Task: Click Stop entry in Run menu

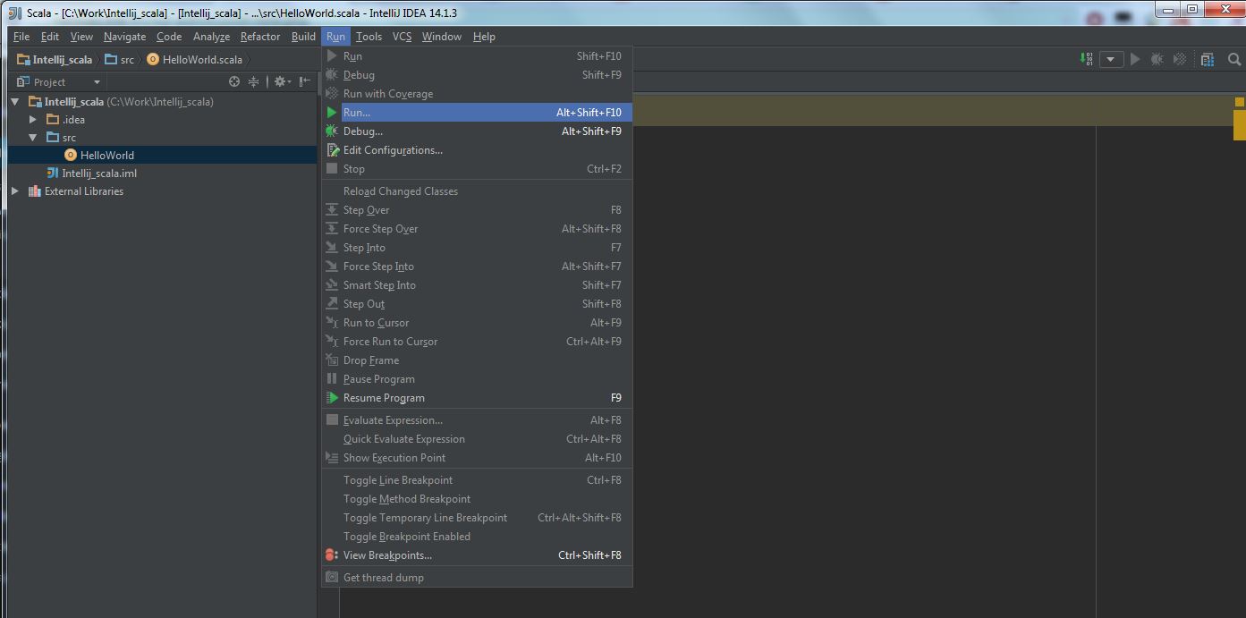Action: pos(477,169)
